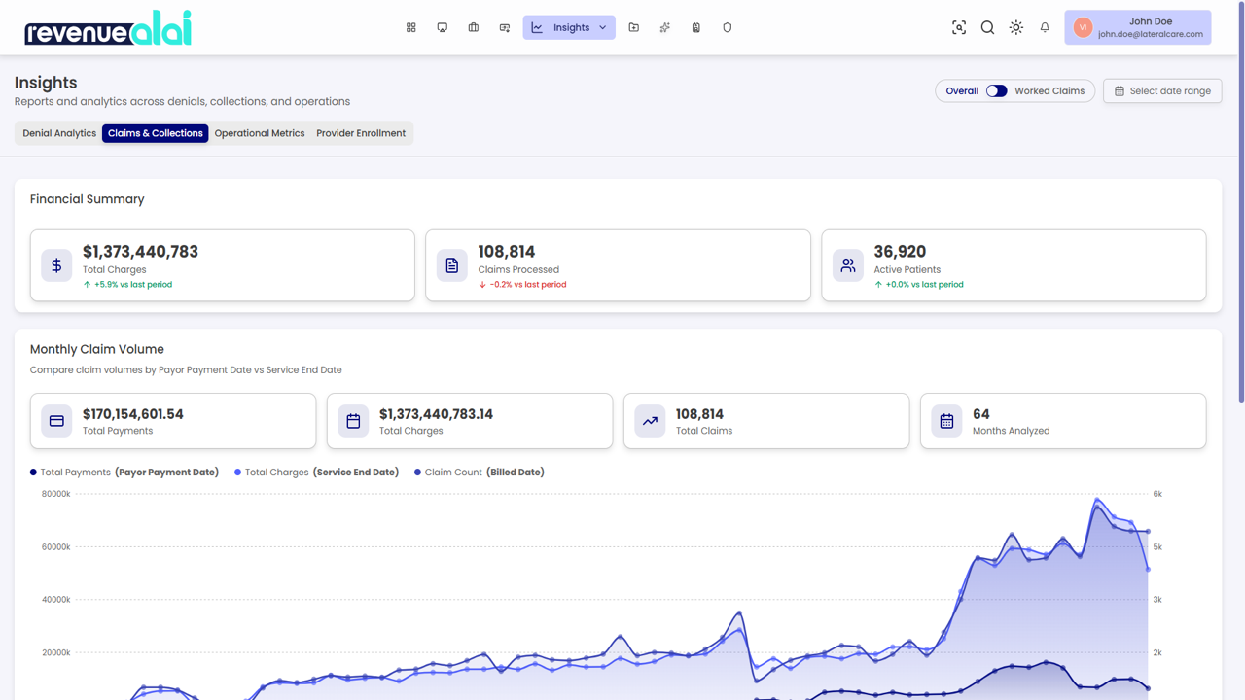Click the +0.0% vs last period indicator
Screen dimensions: 1245x700
[x=918, y=285]
